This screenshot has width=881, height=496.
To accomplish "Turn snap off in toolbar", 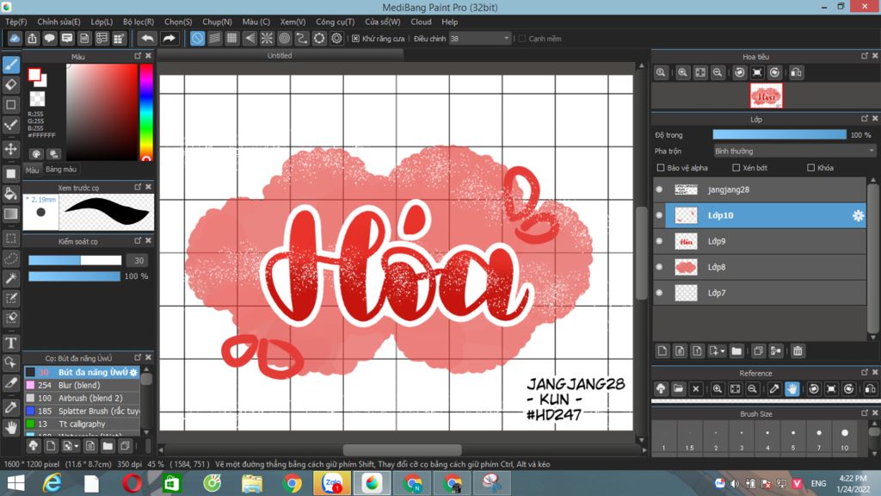I will [x=197, y=38].
